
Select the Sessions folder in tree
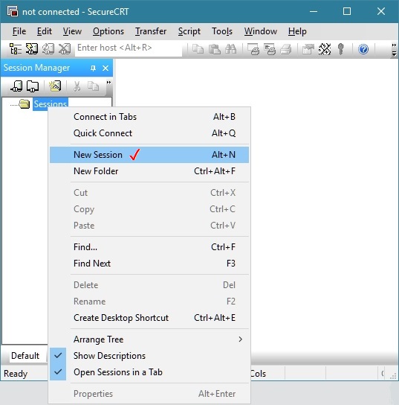coord(51,104)
